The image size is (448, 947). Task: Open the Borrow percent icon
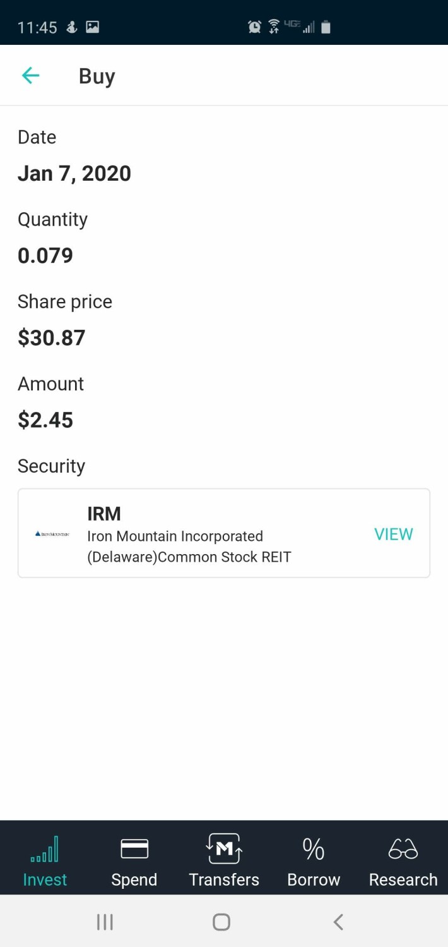click(x=314, y=849)
